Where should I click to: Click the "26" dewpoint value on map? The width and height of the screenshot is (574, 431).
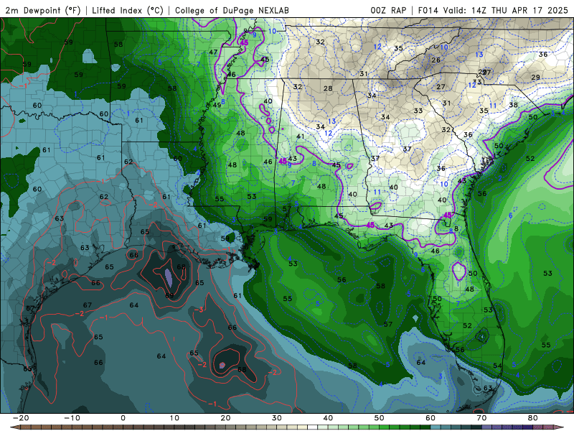click(x=436, y=60)
